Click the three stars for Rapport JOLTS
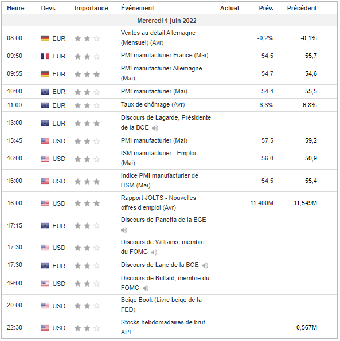The image size is (340, 341). [87, 203]
